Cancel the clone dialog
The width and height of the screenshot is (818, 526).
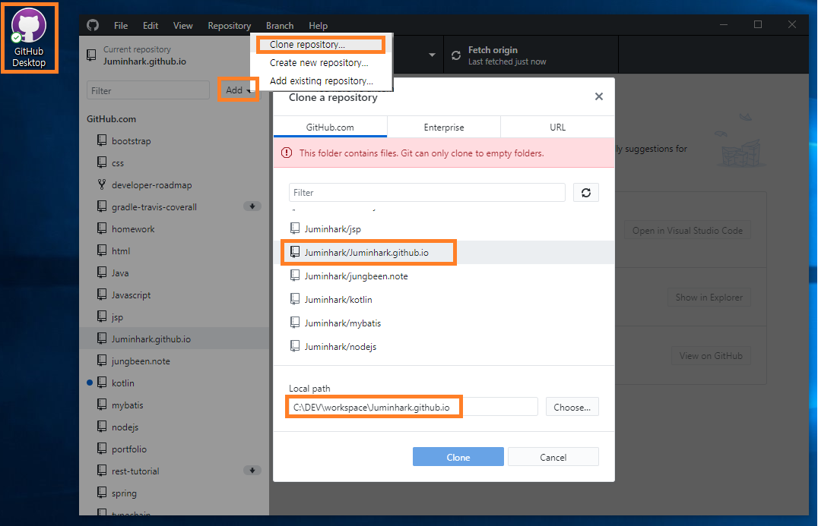pos(553,457)
